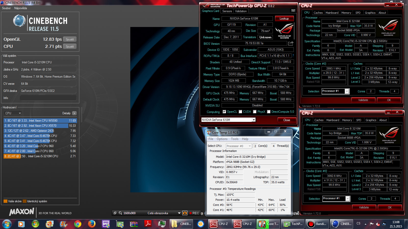
Task: Toggle the PhysX checkbox in GPU-Z
Action: coord(254,112)
